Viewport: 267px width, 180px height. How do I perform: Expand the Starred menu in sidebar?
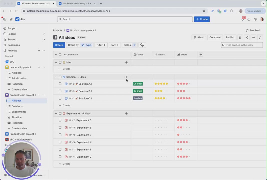44,39
